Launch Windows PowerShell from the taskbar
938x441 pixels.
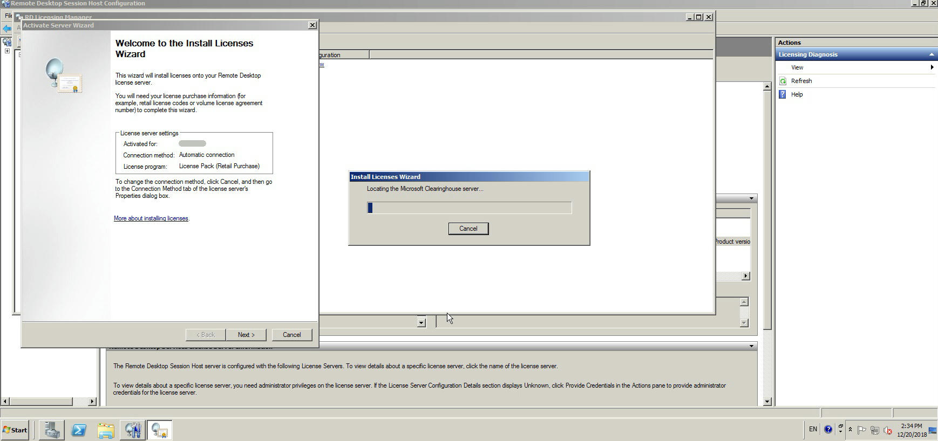pos(79,430)
